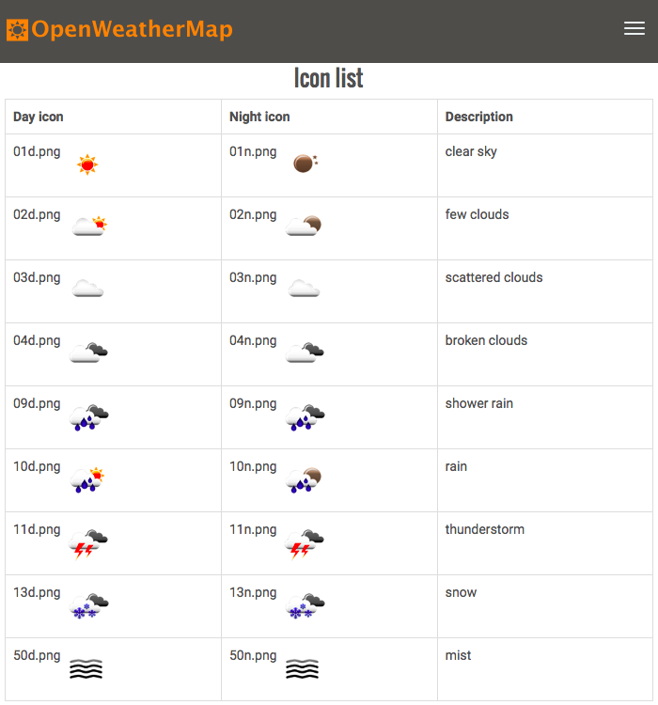Click the broken clouds night icon

305,352
